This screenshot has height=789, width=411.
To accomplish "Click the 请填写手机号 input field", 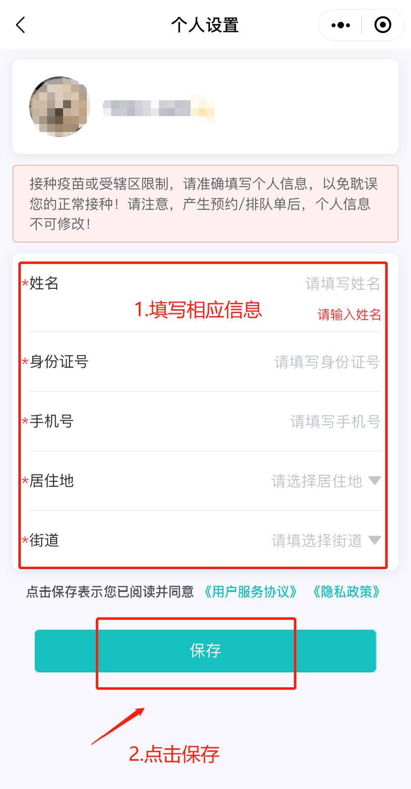I will coord(335,421).
